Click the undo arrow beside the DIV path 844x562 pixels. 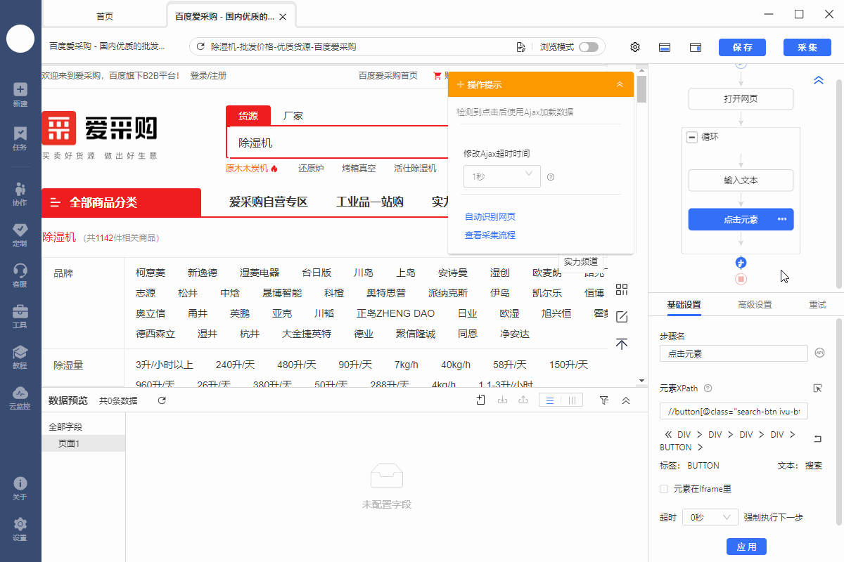pyautogui.click(x=817, y=439)
